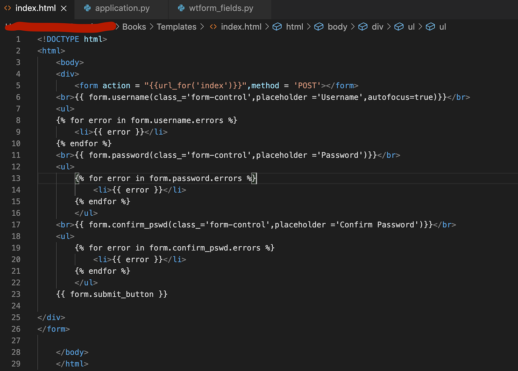Open the breadcrumb chevron after Templates

[x=202, y=27]
